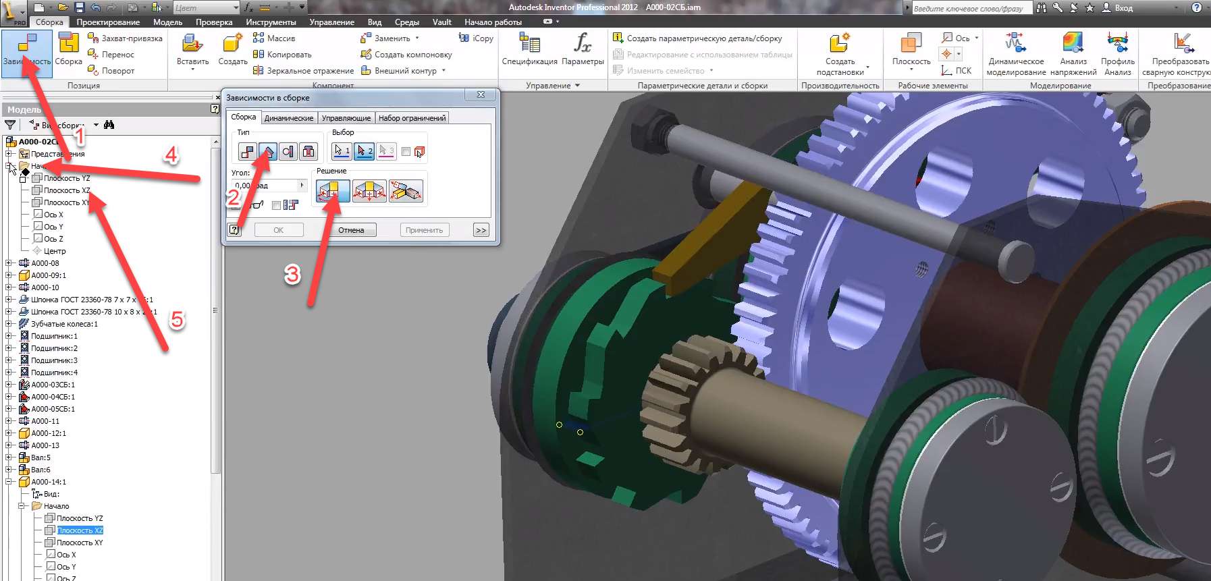This screenshot has height=581, width=1211.
Task: Select the Копировать tool
Action: (282, 55)
